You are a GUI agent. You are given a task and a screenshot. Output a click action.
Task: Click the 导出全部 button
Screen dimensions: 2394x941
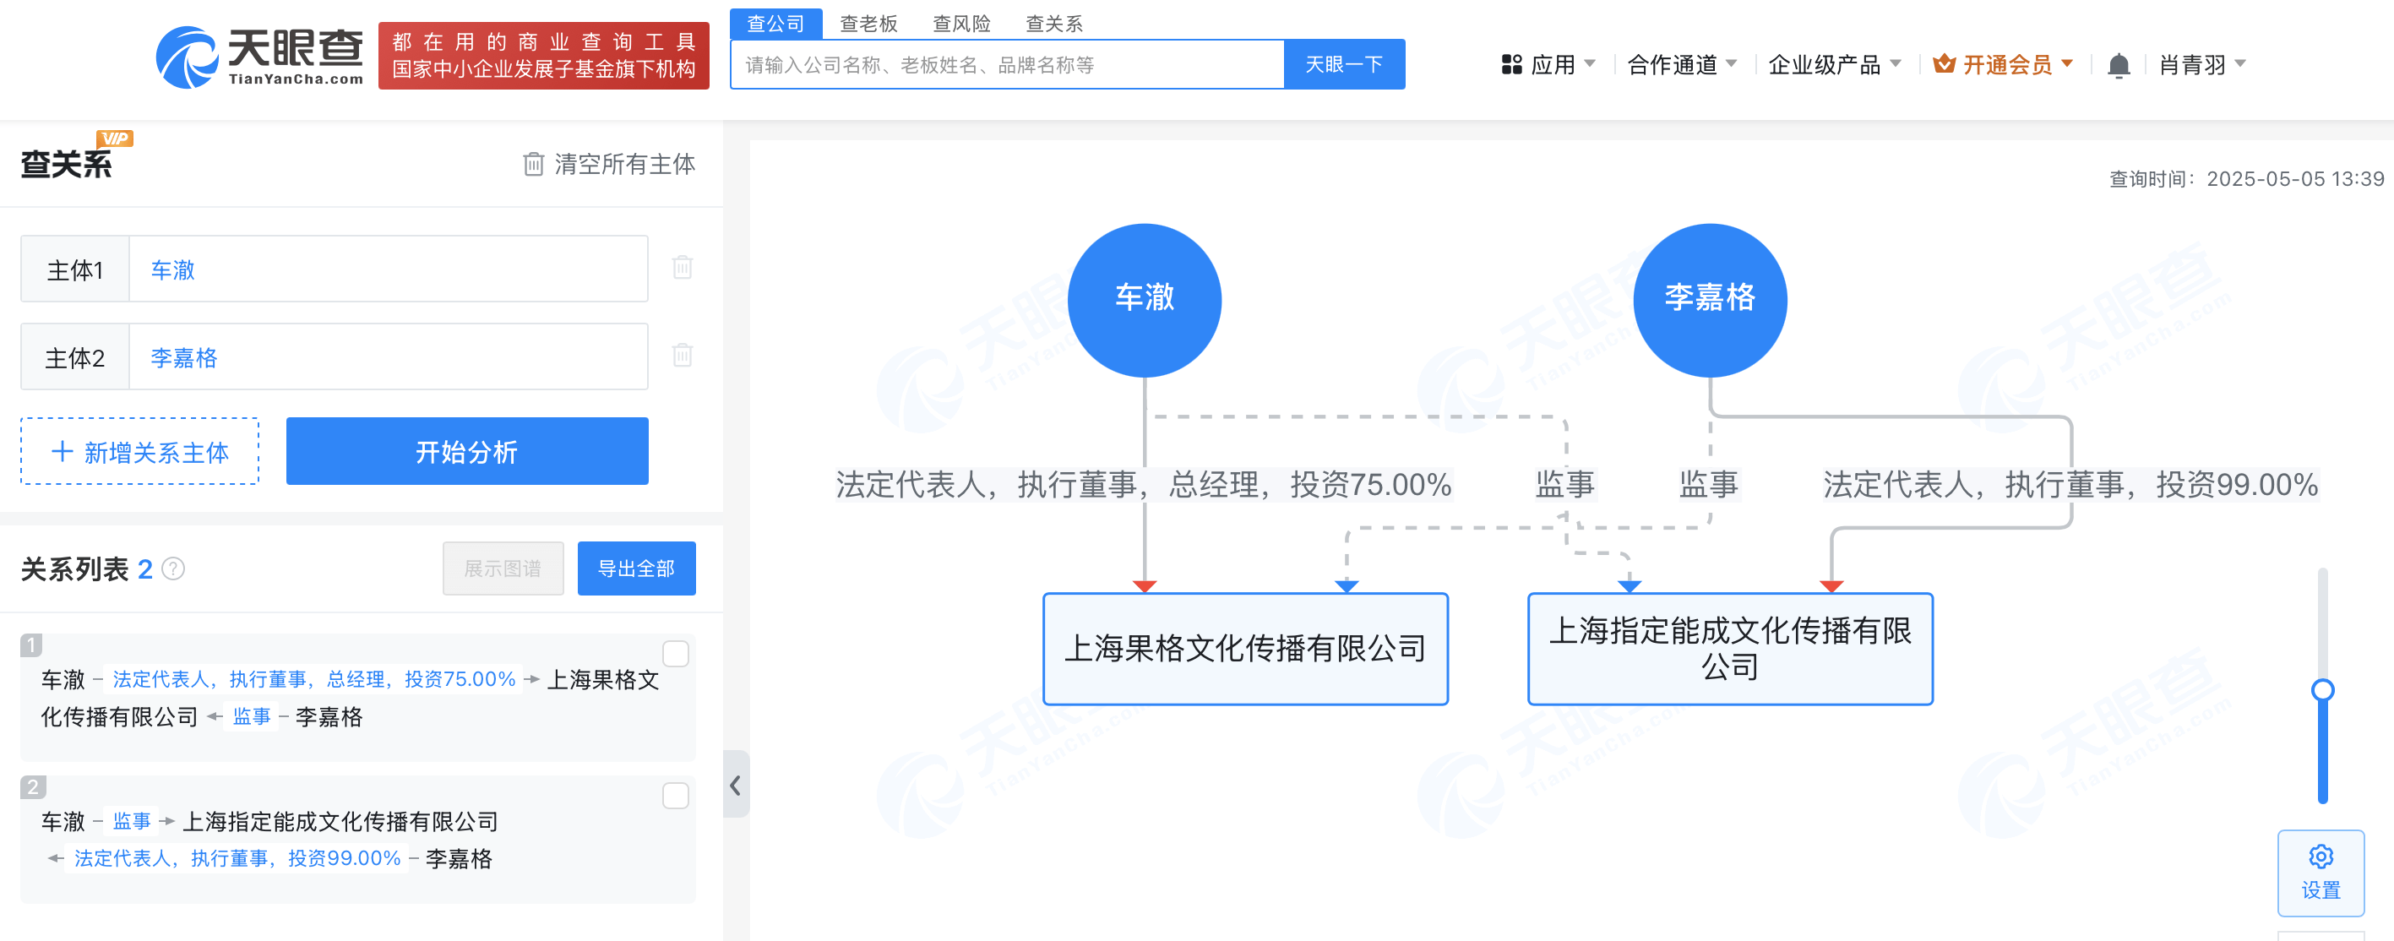(x=636, y=568)
